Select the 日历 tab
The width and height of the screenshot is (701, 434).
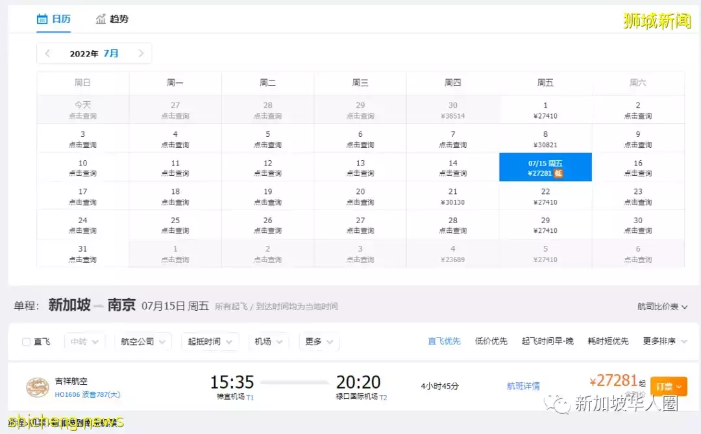pos(60,19)
